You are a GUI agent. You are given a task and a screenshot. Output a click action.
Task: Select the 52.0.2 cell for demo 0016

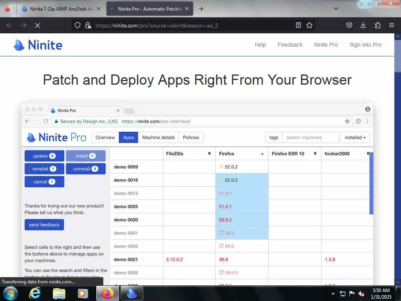[242, 180]
